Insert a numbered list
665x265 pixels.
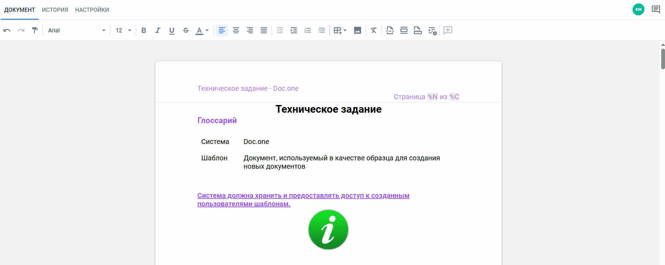(x=308, y=30)
